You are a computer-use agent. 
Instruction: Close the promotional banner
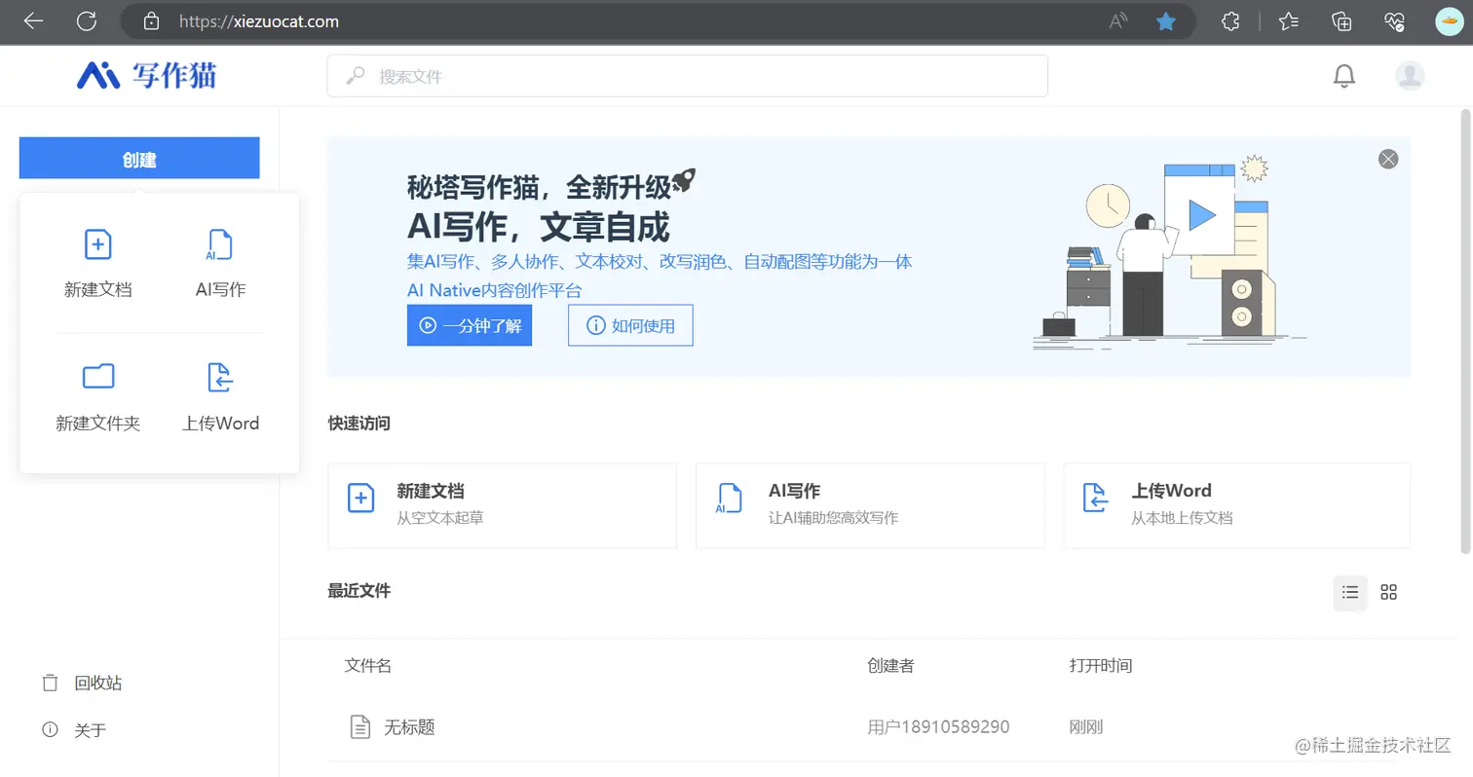tap(1388, 159)
